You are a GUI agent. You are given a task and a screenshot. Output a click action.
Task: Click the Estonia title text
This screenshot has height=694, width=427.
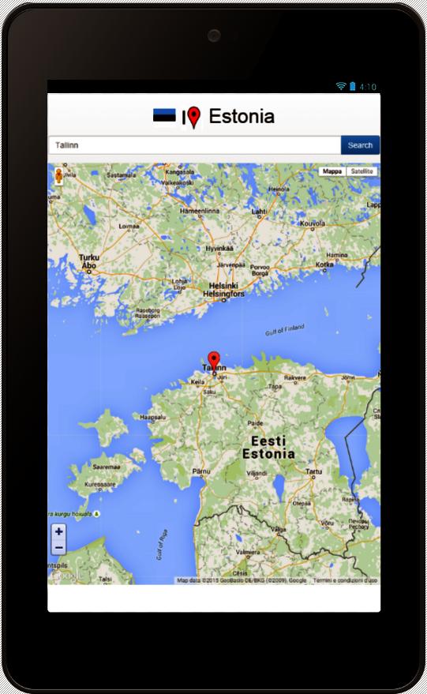click(x=242, y=116)
